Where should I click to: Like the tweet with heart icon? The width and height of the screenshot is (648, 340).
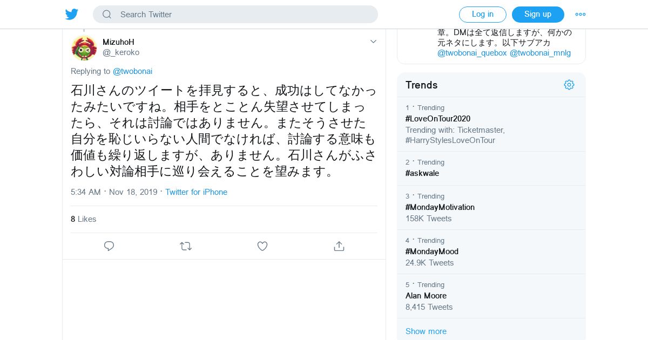(x=262, y=246)
